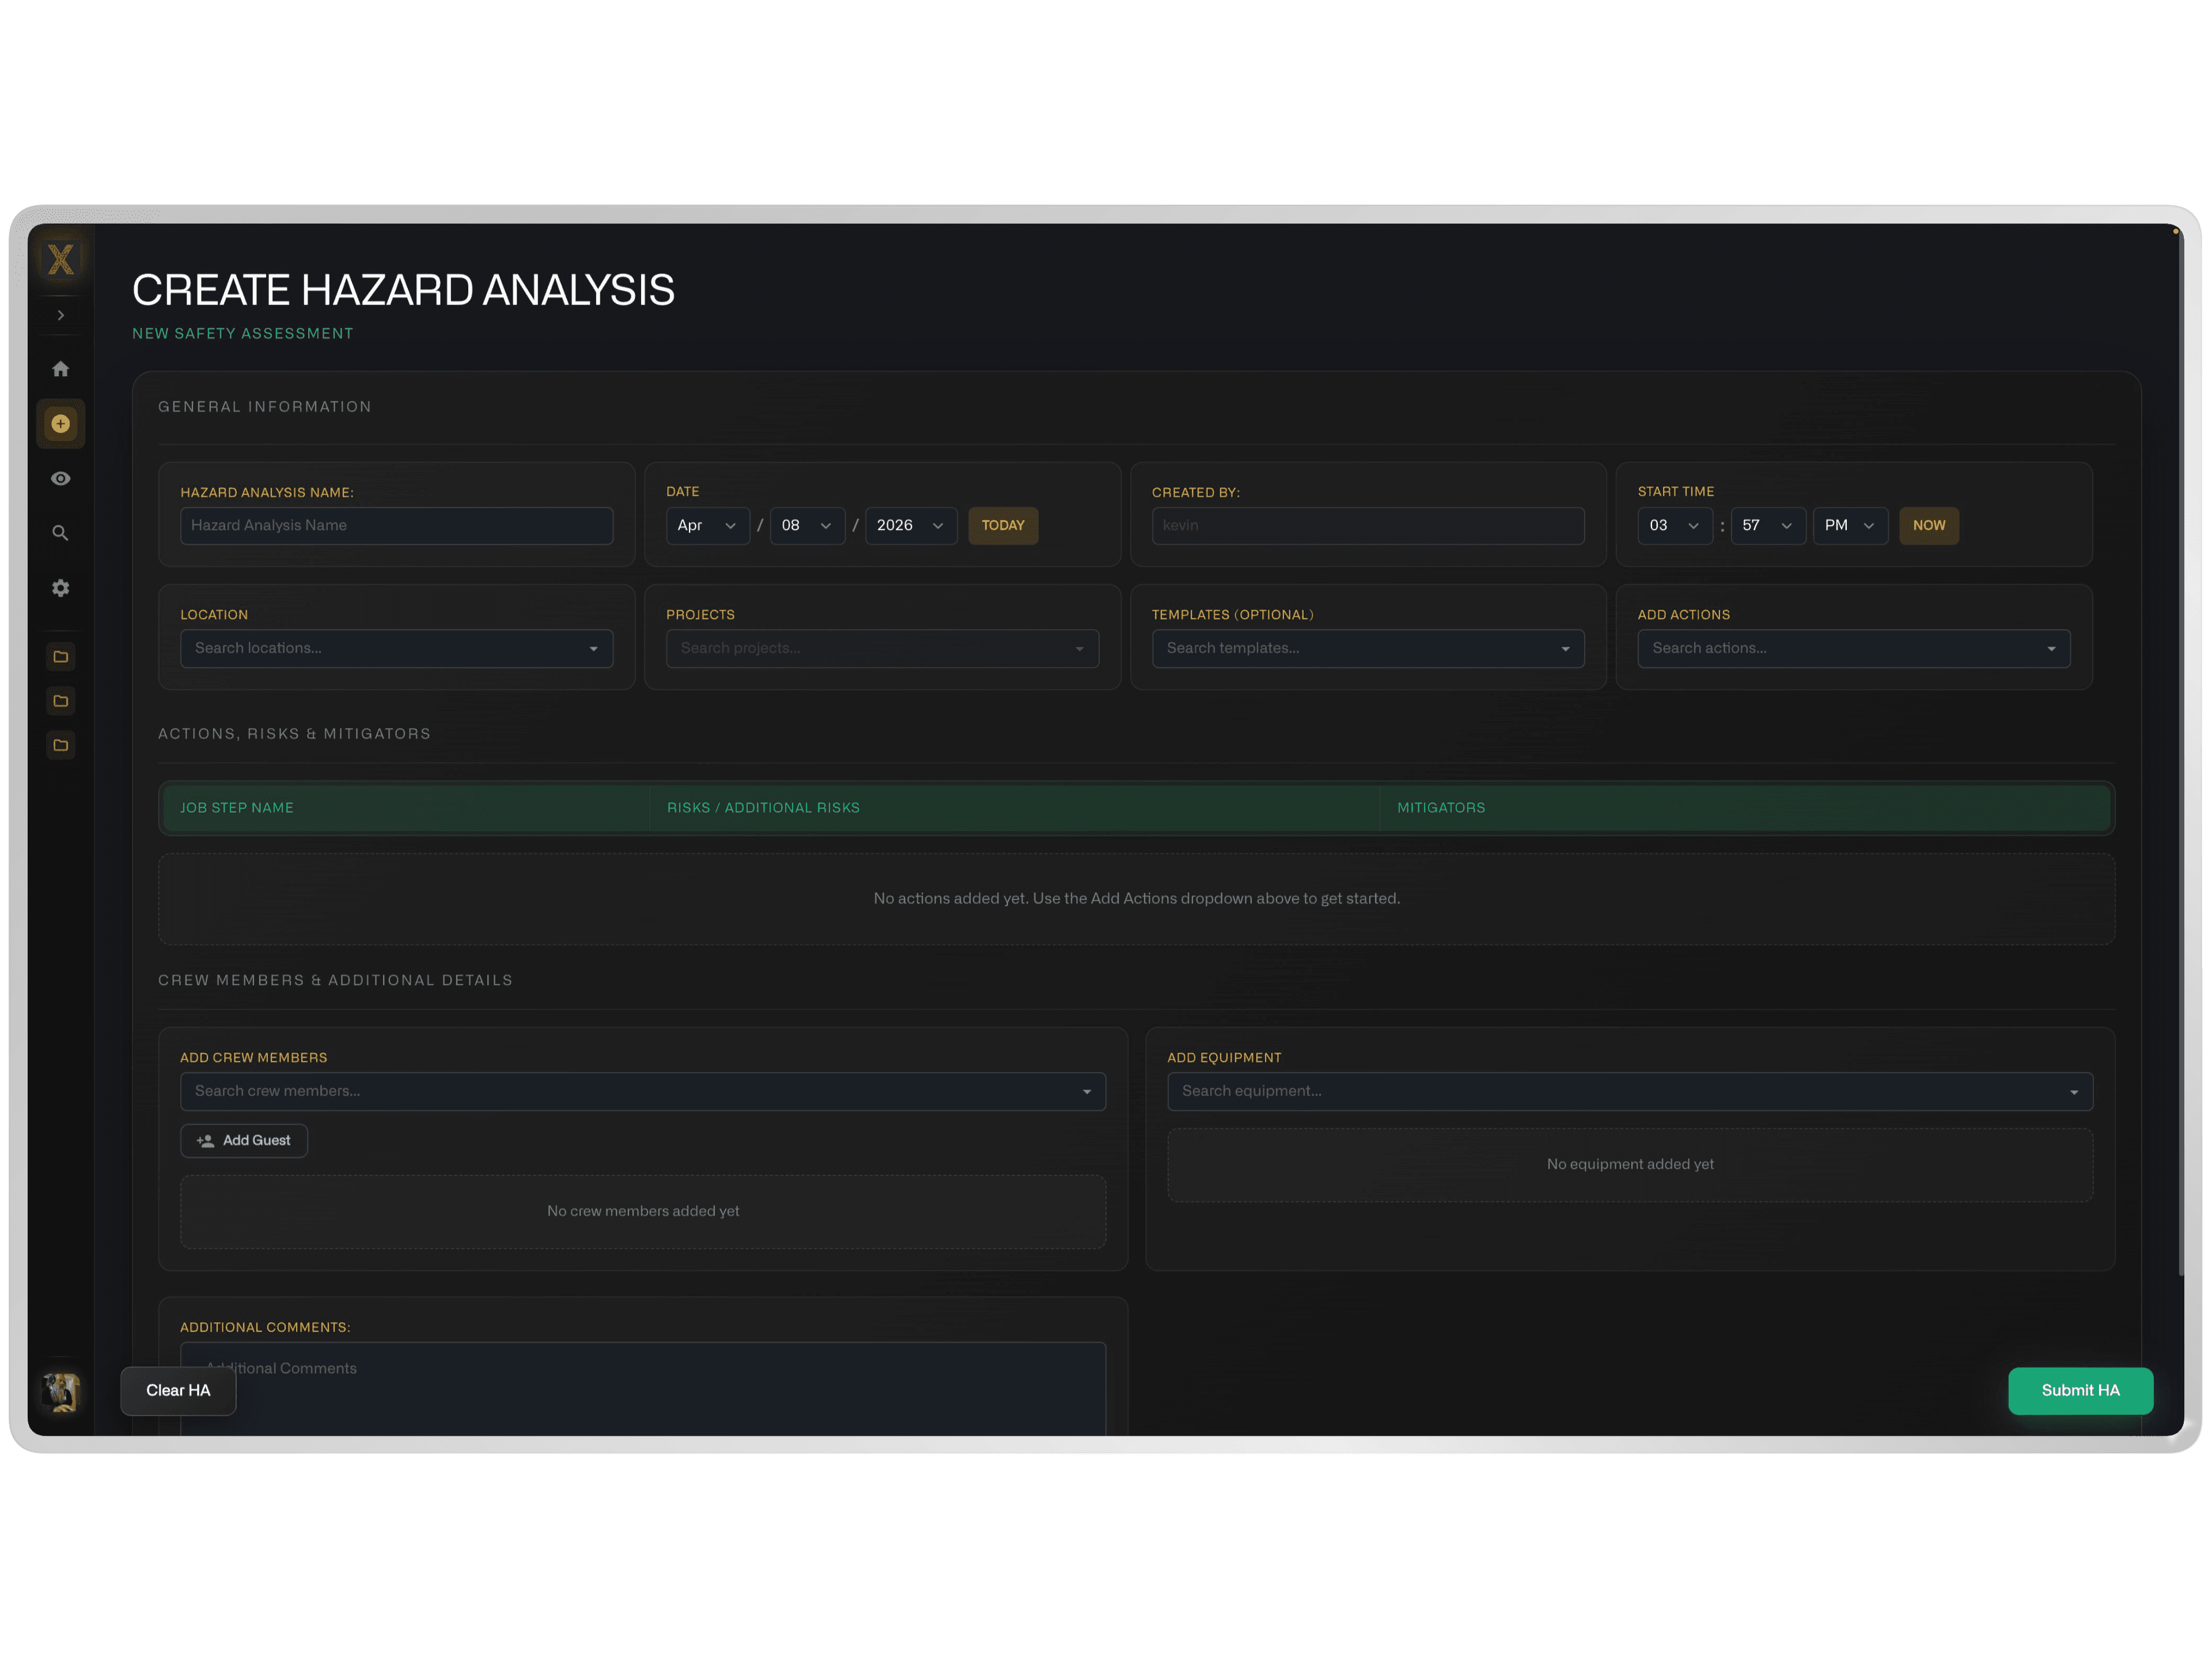
Task: Open the month dropdown showing Apr
Action: [708, 526]
